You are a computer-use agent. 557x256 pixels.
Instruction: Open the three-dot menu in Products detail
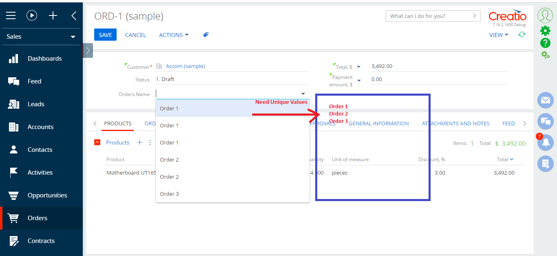[150, 142]
